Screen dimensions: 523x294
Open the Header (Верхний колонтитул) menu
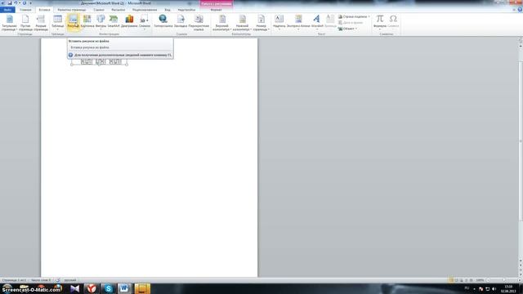[221, 23]
